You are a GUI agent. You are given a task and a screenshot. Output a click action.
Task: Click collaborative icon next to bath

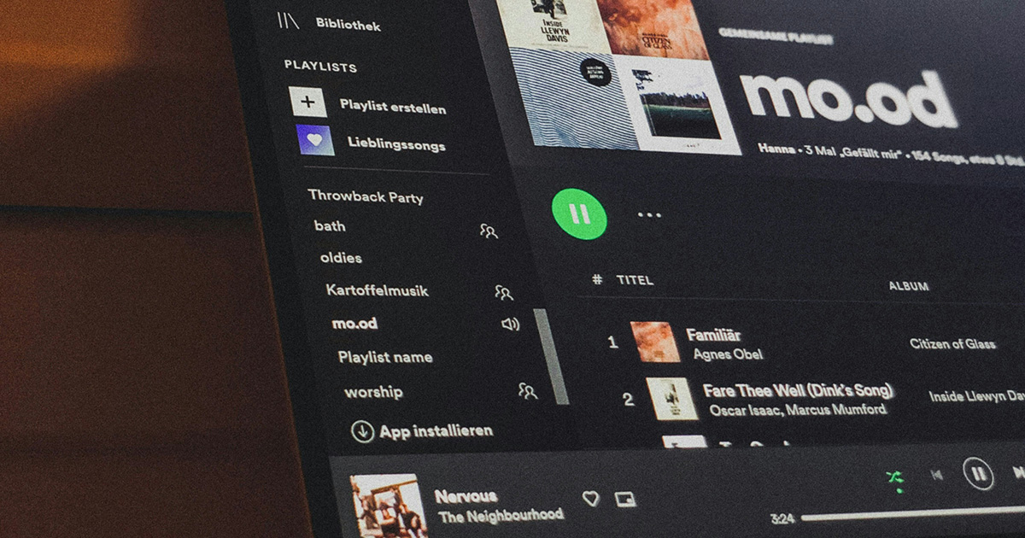tap(489, 231)
